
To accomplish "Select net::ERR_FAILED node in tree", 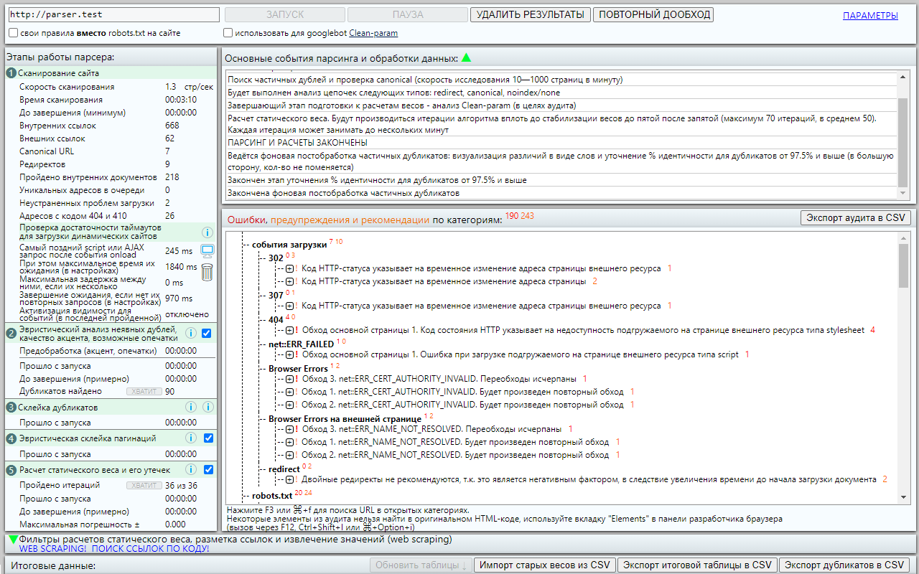I will click(x=301, y=344).
